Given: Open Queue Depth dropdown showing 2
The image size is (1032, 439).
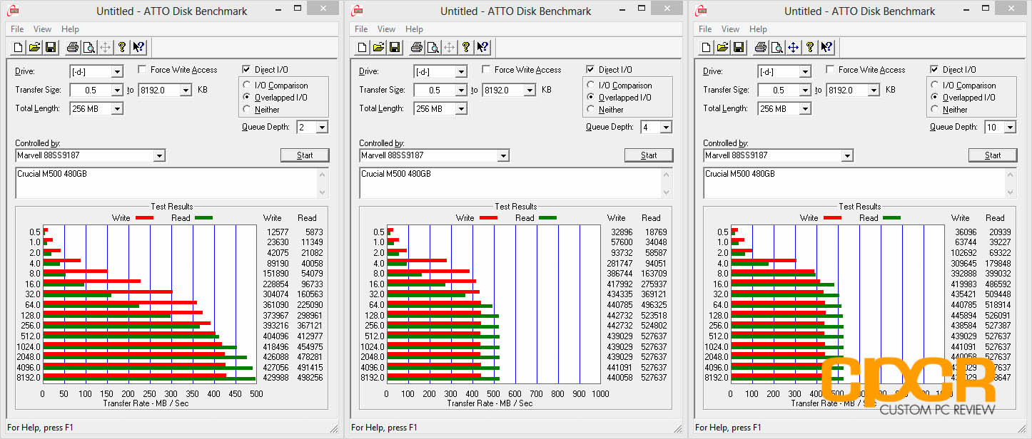Looking at the screenshot, I should tap(322, 127).
